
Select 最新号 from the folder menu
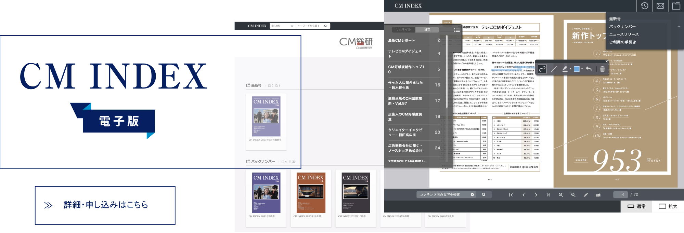(x=615, y=19)
